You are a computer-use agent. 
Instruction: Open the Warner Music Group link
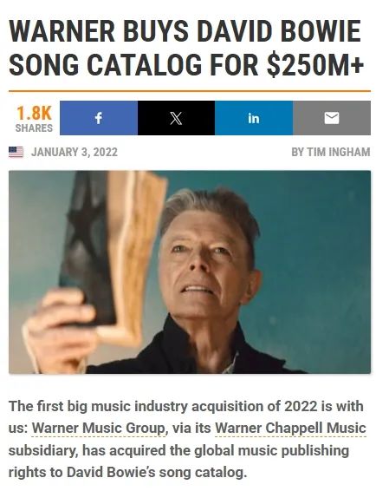point(99,428)
